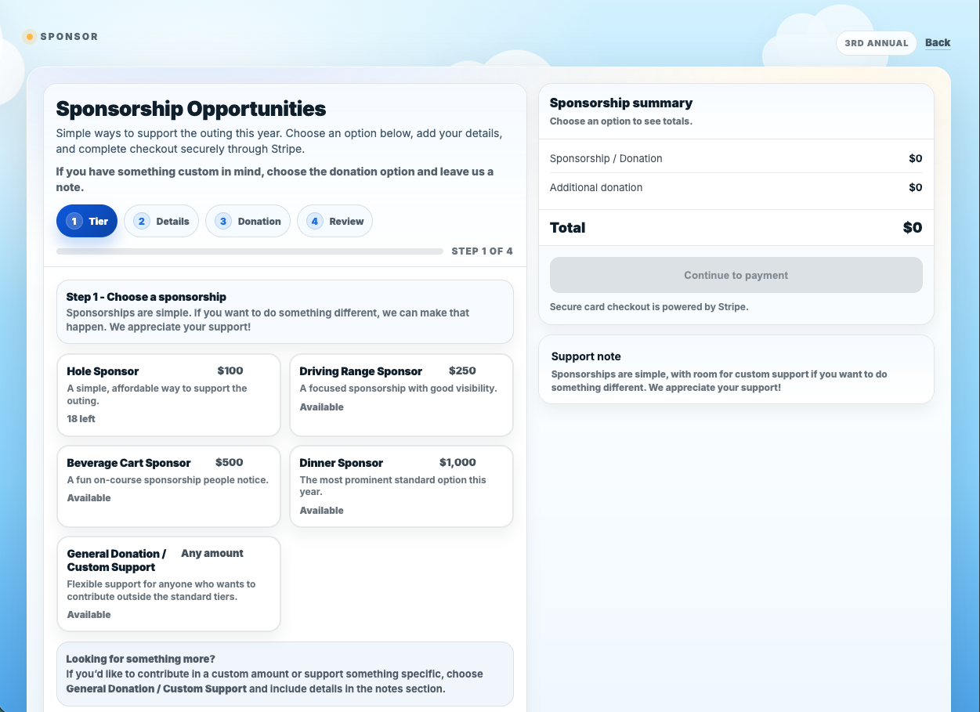980x712 pixels.
Task: Click the SPONSOR brand text
Action: coord(69,37)
